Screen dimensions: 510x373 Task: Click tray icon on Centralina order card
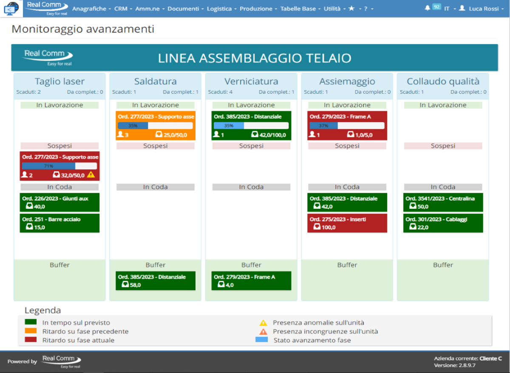pos(413,207)
